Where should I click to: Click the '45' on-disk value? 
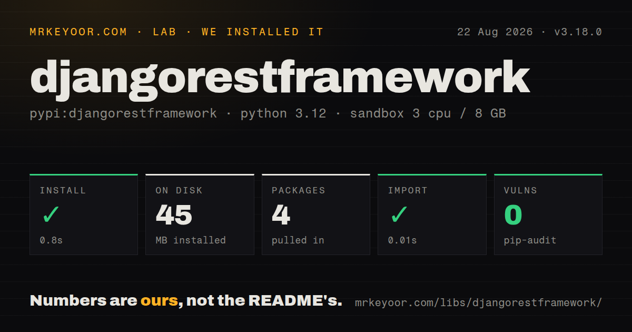174,215
